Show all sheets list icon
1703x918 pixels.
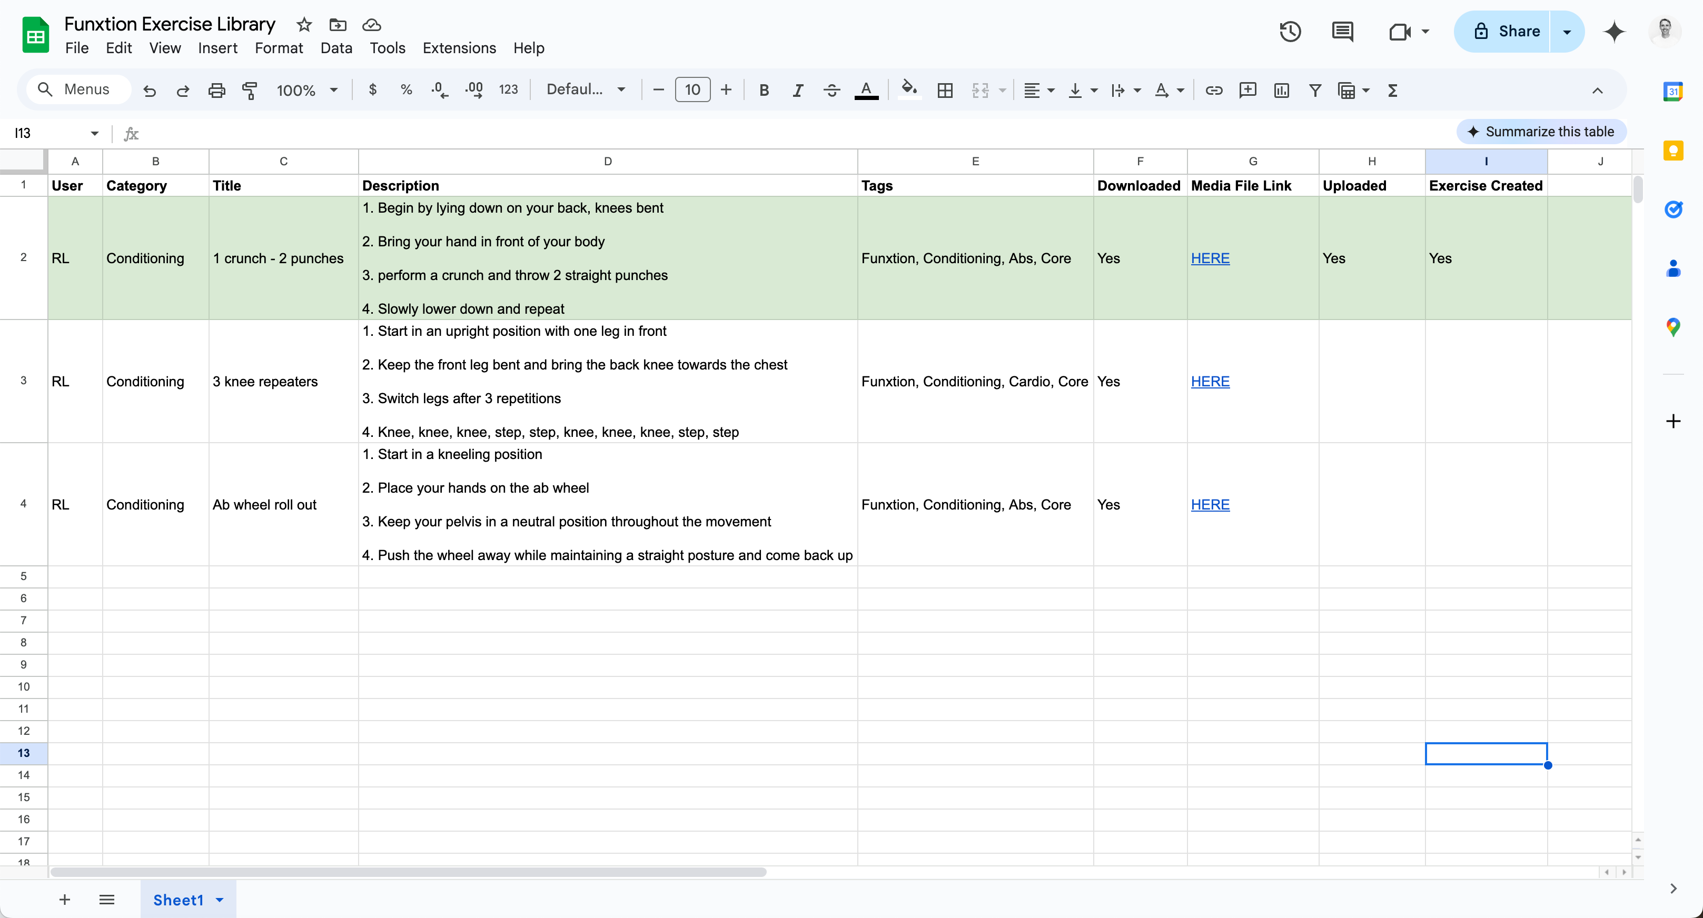pos(106,900)
